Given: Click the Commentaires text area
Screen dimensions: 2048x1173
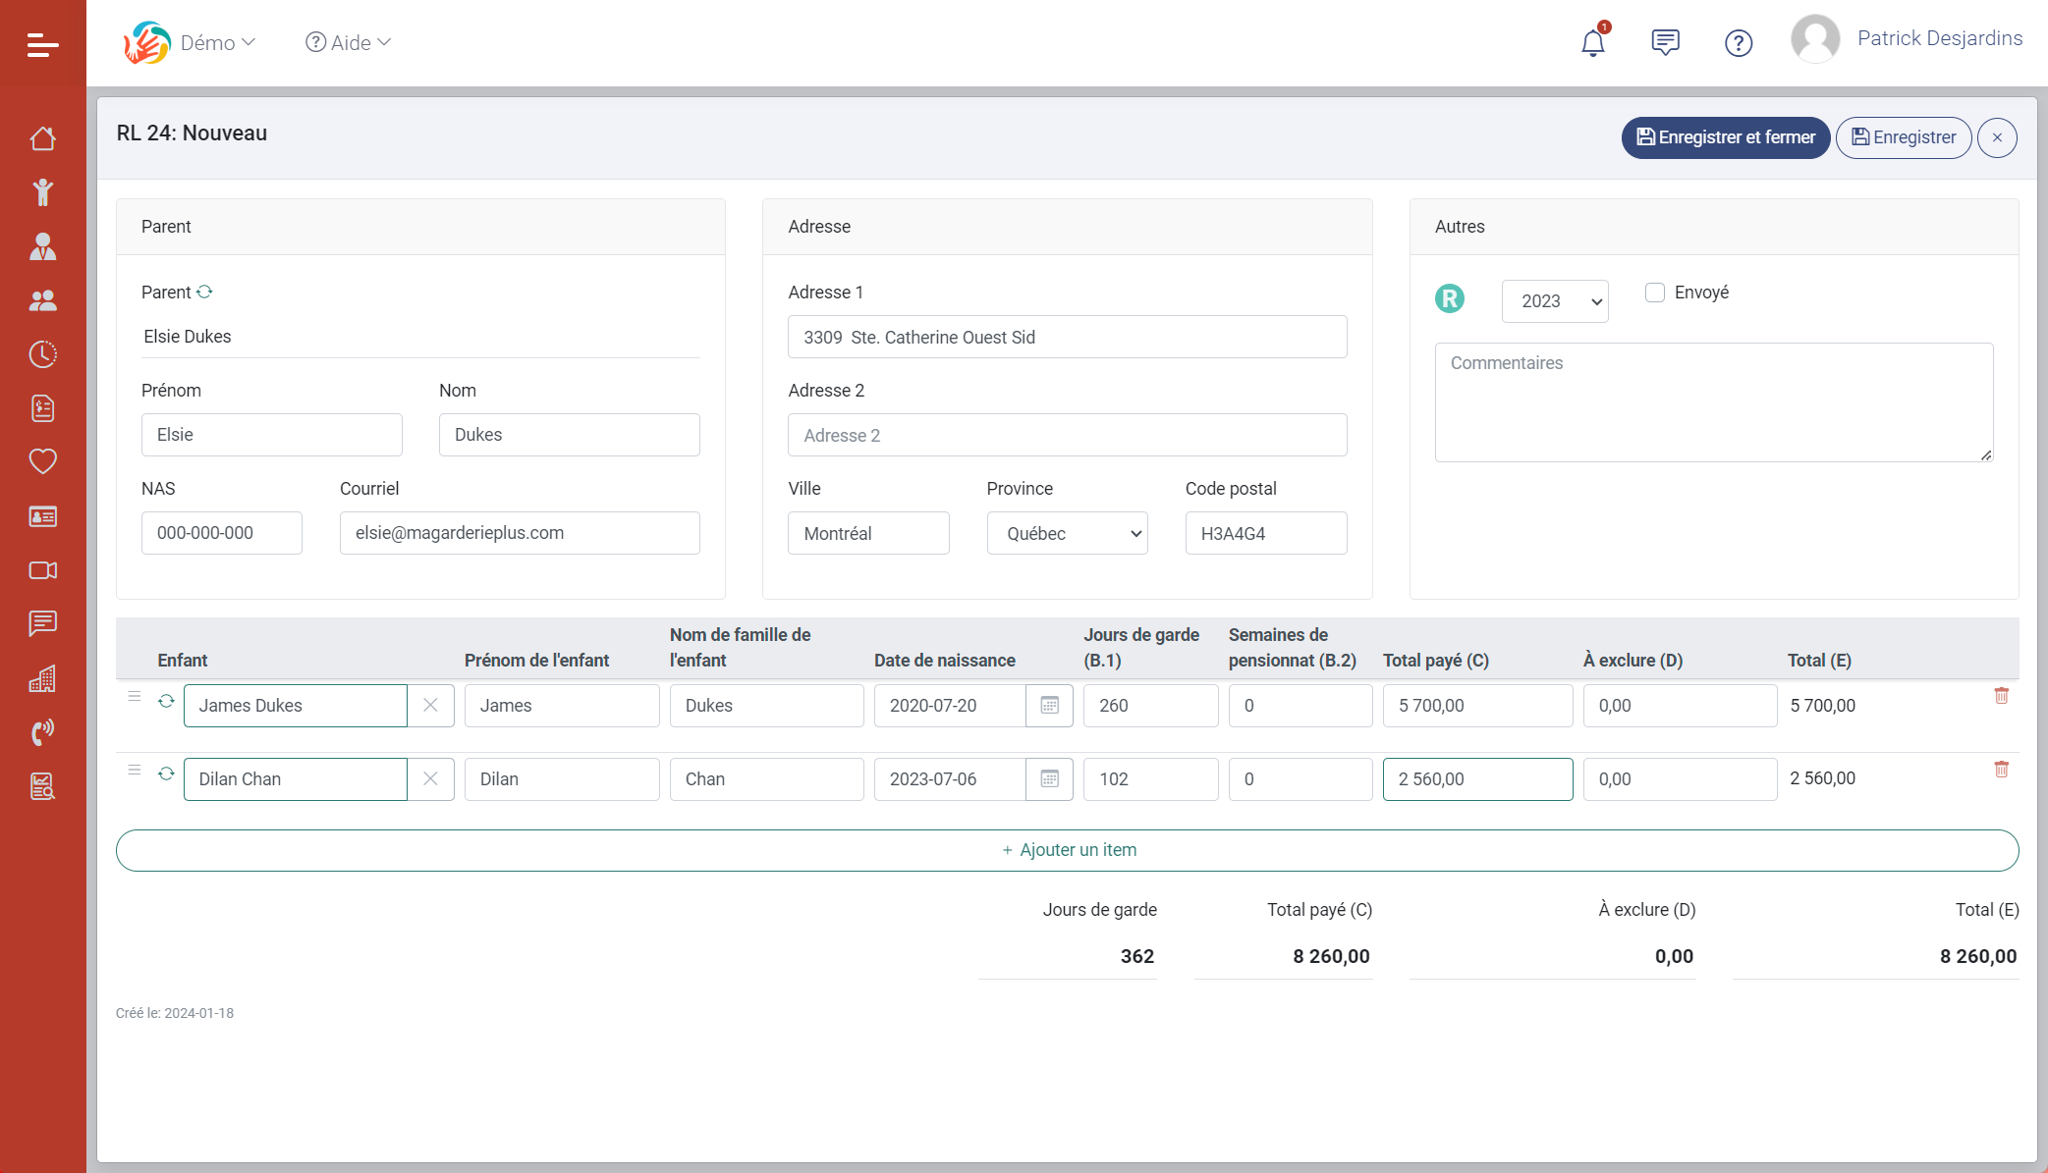Looking at the screenshot, I should [1713, 402].
